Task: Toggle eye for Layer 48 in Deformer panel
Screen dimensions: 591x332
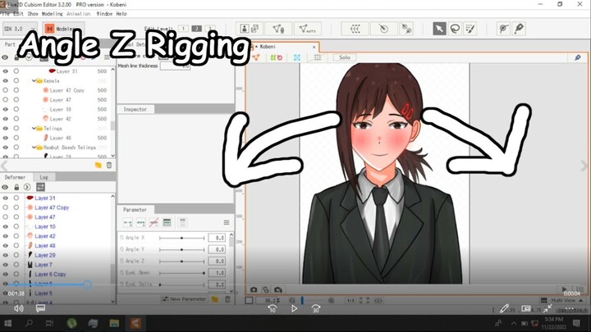Action: 5,245
